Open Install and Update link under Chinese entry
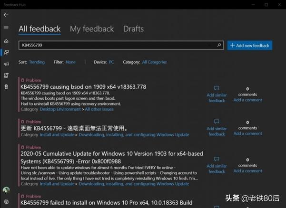The width and height of the screenshot is (286, 208). point(57,135)
